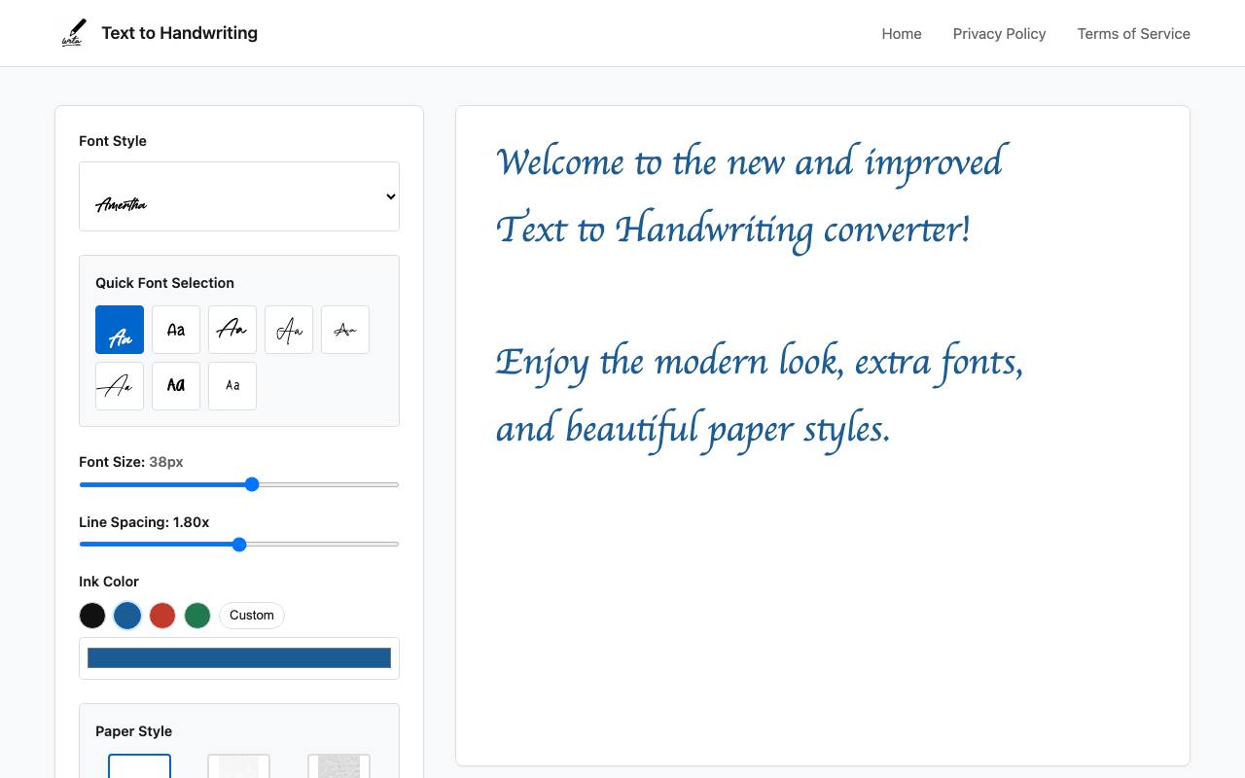Select the blue ink color
The height and width of the screenshot is (778, 1245).
tap(127, 615)
